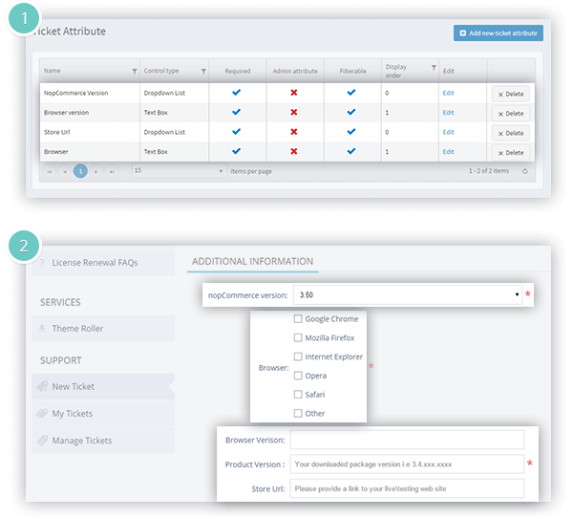
Task: Open Theme Roller menu item
Action: coord(103,329)
